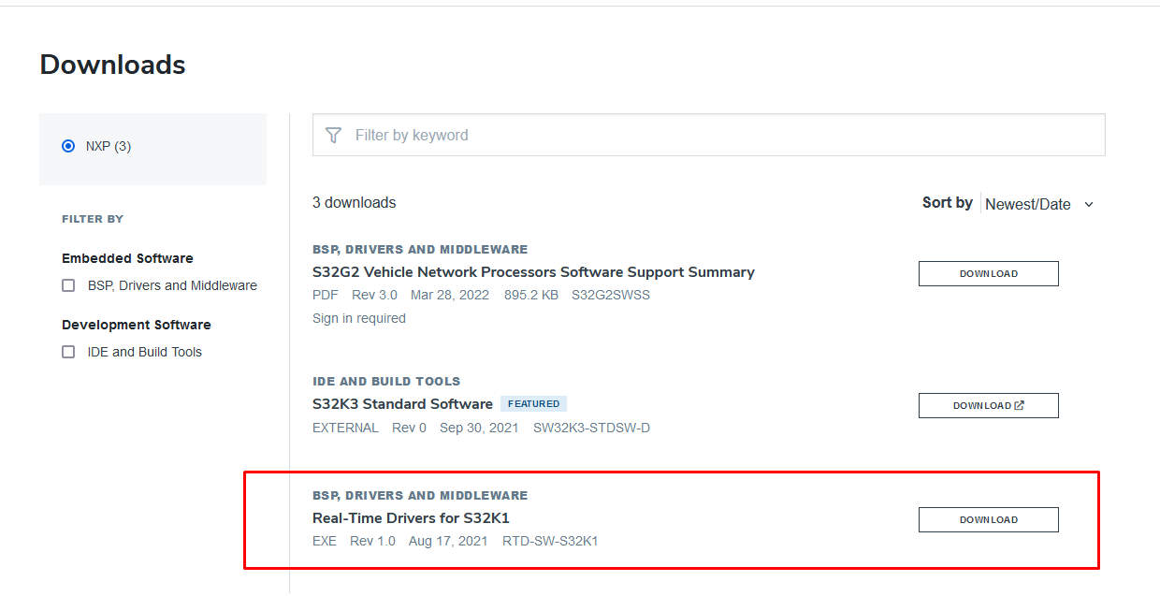Click the Sign in required text

point(359,318)
